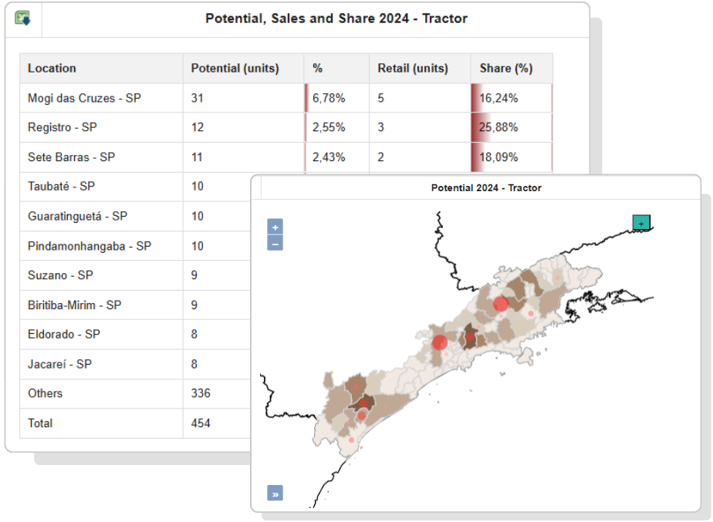713x522 pixels.
Task: Sort by the Potential (units) column header
Action: [235, 68]
